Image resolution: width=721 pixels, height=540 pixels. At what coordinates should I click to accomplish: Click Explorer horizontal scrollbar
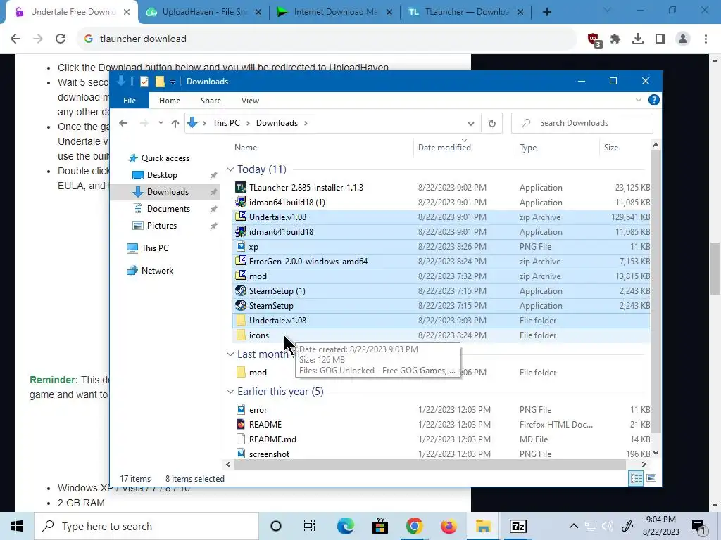click(430, 464)
